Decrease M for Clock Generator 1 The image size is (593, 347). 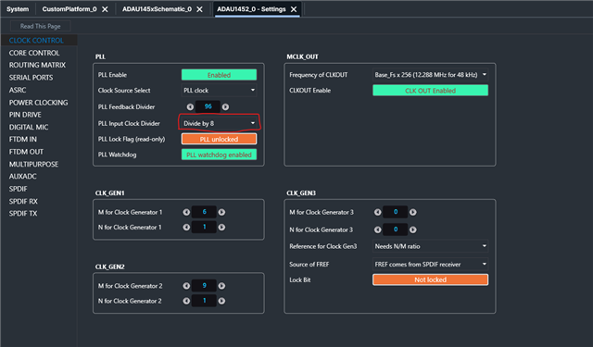[x=186, y=212]
